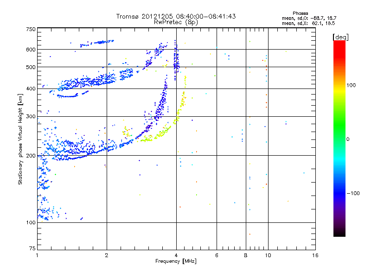Viewport: 371px width, 278px height.
Task: Click the "Frequency [MHz]" axis title
Action: (x=176, y=261)
